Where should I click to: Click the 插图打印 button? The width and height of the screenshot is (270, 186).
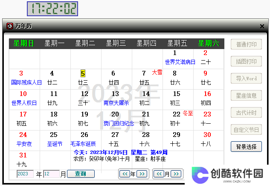[x=246, y=61]
